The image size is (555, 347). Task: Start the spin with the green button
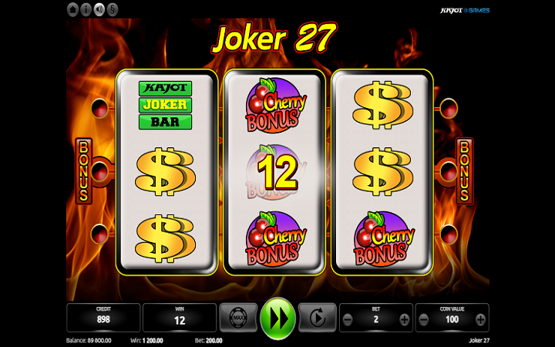(277, 318)
